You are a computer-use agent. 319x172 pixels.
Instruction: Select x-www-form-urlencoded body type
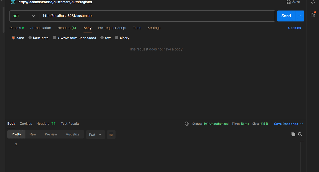(55, 38)
